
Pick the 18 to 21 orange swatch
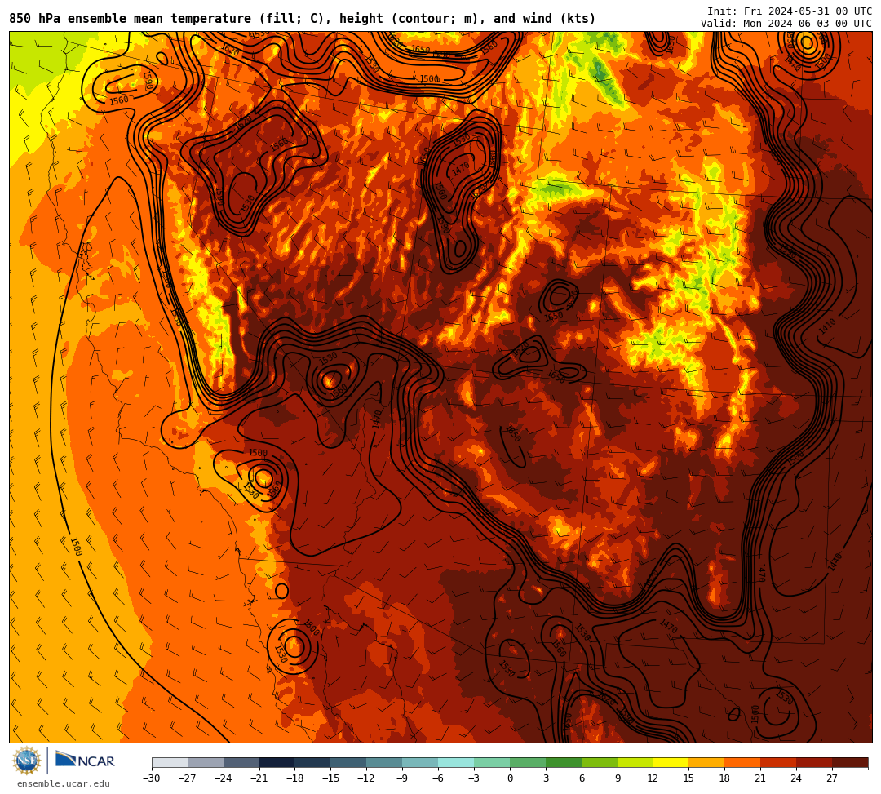(x=743, y=762)
